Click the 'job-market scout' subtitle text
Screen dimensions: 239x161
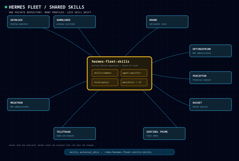pos(158,24)
